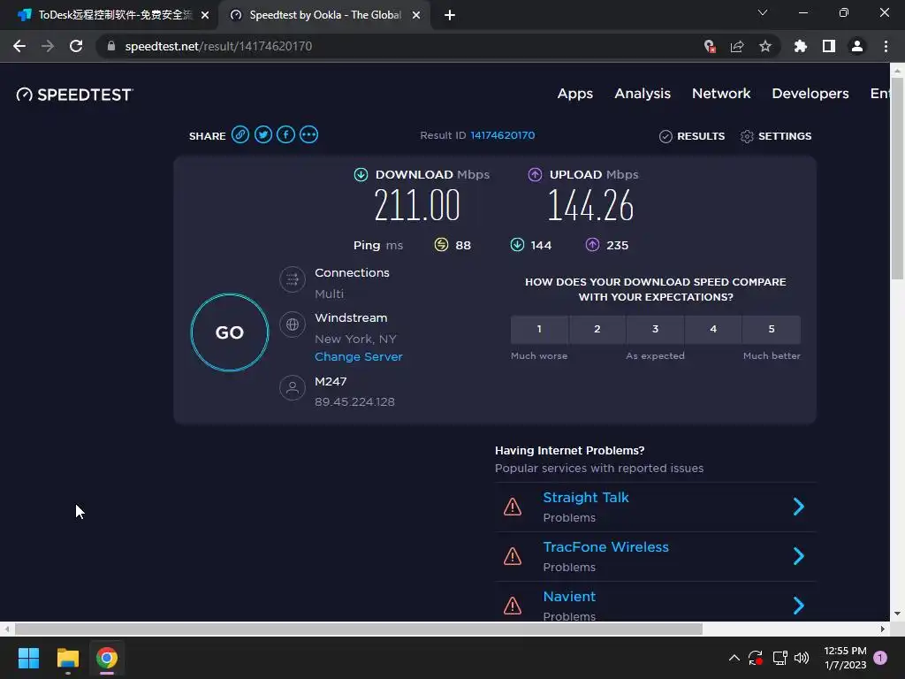Open the tab search dropdown arrow
Viewport: 905px width, 679px height.
(763, 12)
